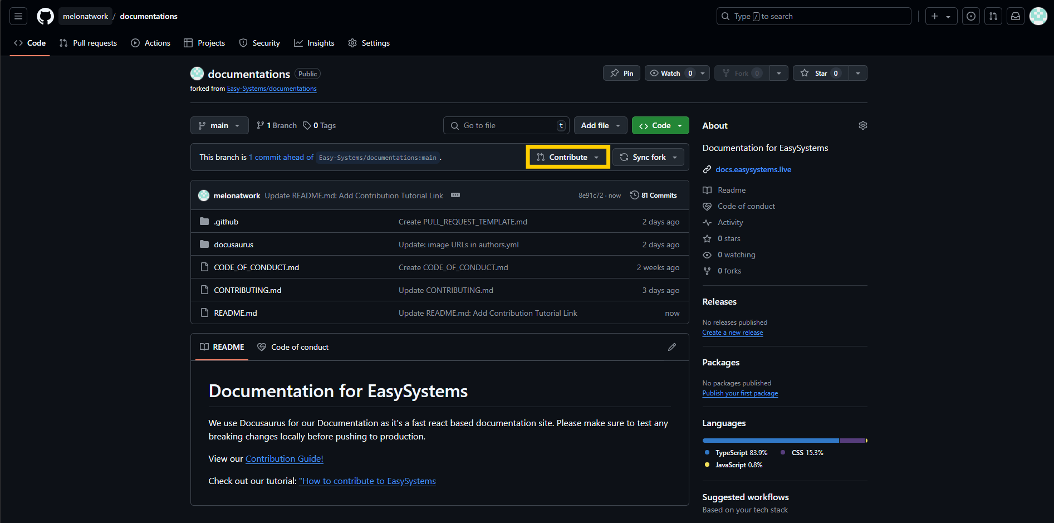Toggle Watch on this repository

tap(670, 73)
